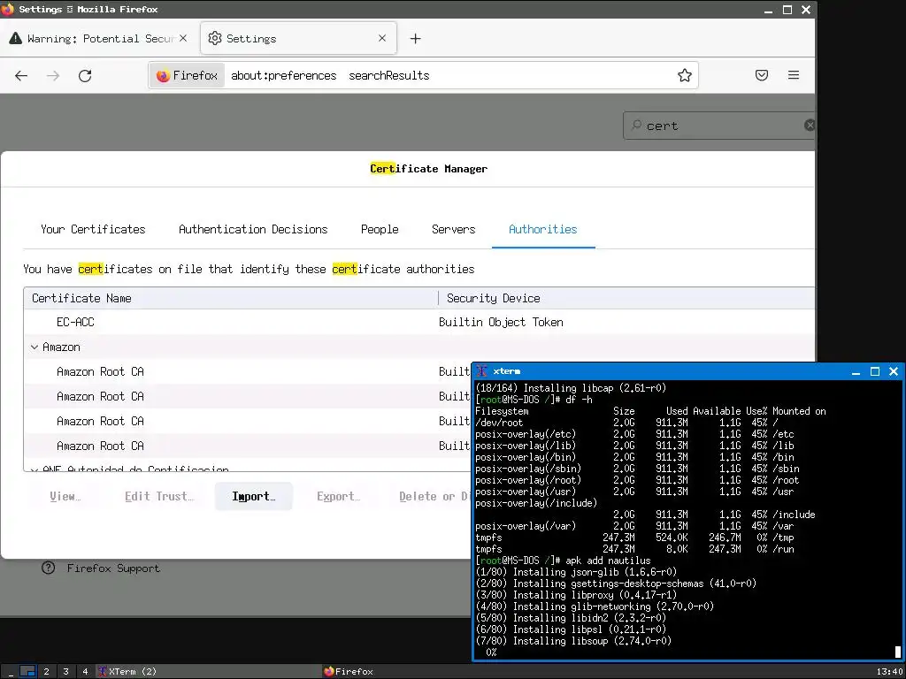Click the xterm window title icon

click(x=482, y=371)
